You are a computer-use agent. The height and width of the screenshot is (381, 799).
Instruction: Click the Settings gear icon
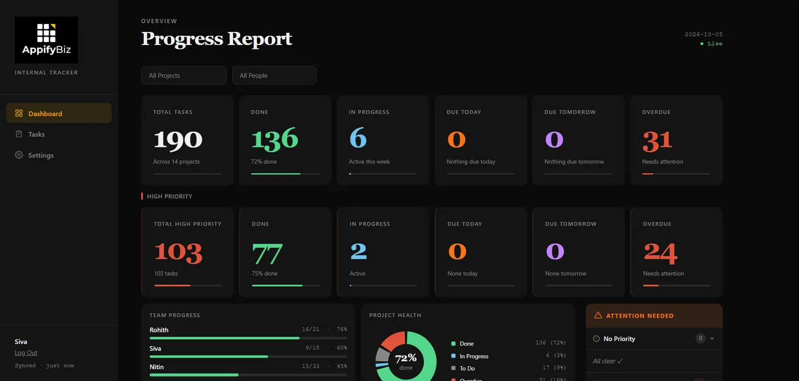19,155
